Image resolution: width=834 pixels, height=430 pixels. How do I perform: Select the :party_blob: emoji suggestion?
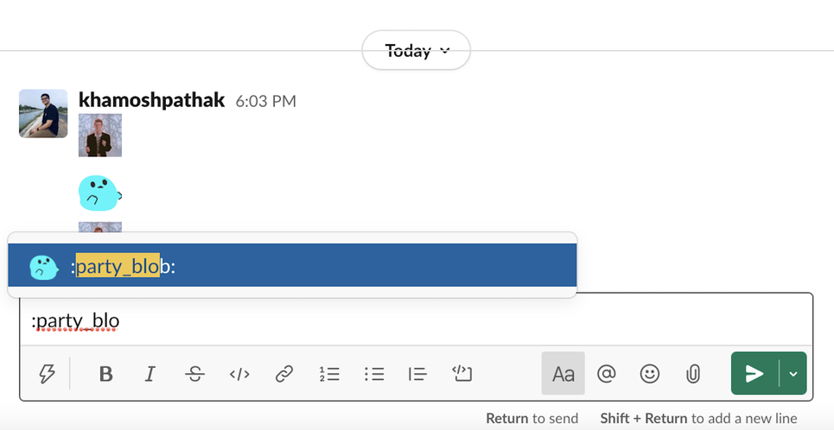pyautogui.click(x=292, y=265)
